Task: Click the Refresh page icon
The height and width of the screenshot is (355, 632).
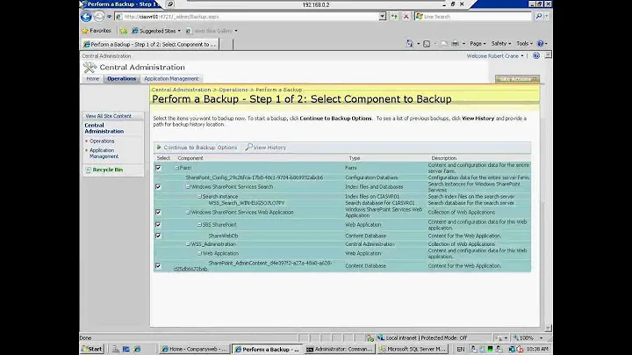Action: [394, 17]
